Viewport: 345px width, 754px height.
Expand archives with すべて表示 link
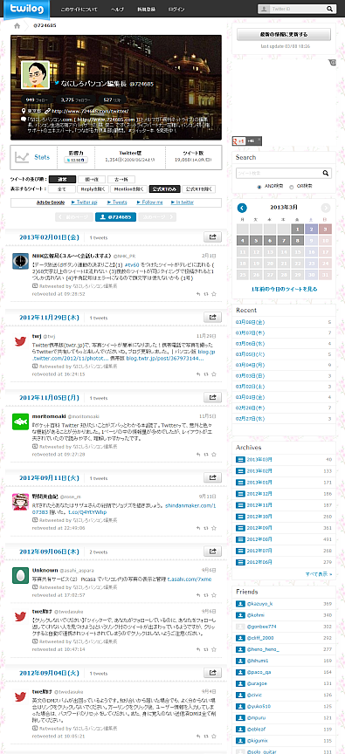pos(319,574)
